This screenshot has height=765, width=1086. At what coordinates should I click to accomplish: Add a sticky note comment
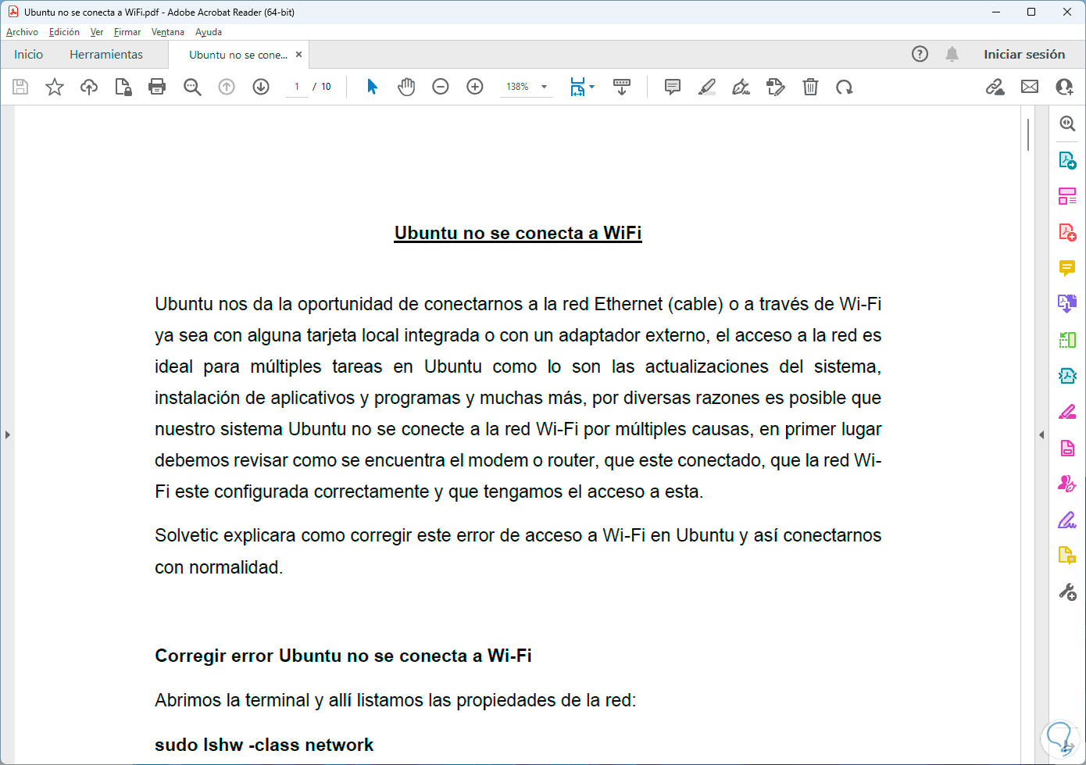click(x=673, y=87)
